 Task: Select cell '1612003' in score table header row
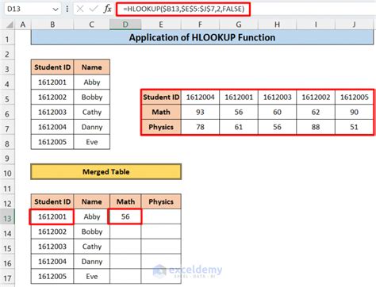[x=277, y=98]
